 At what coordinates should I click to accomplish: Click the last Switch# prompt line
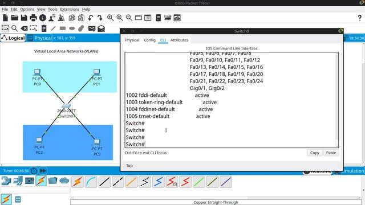tap(136, 144)
